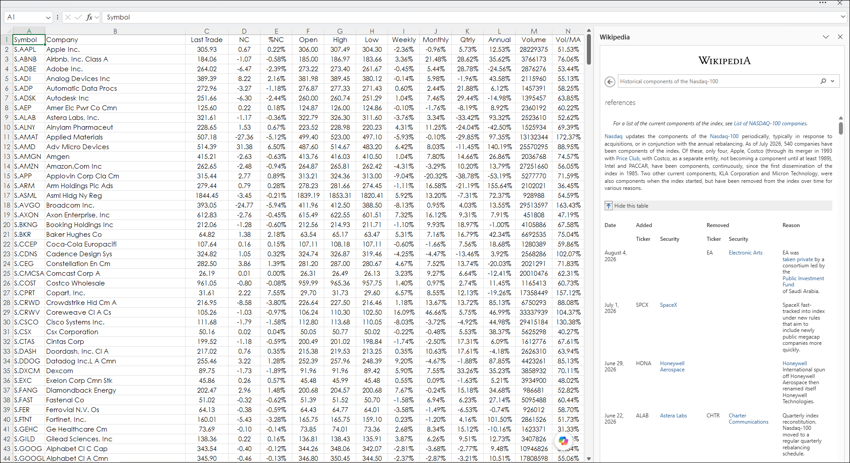
Task: Click the Costco Wholesale cell
Action: click(115, 283)
